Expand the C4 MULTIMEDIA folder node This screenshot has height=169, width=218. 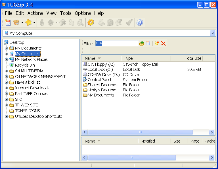click(6, 71)
